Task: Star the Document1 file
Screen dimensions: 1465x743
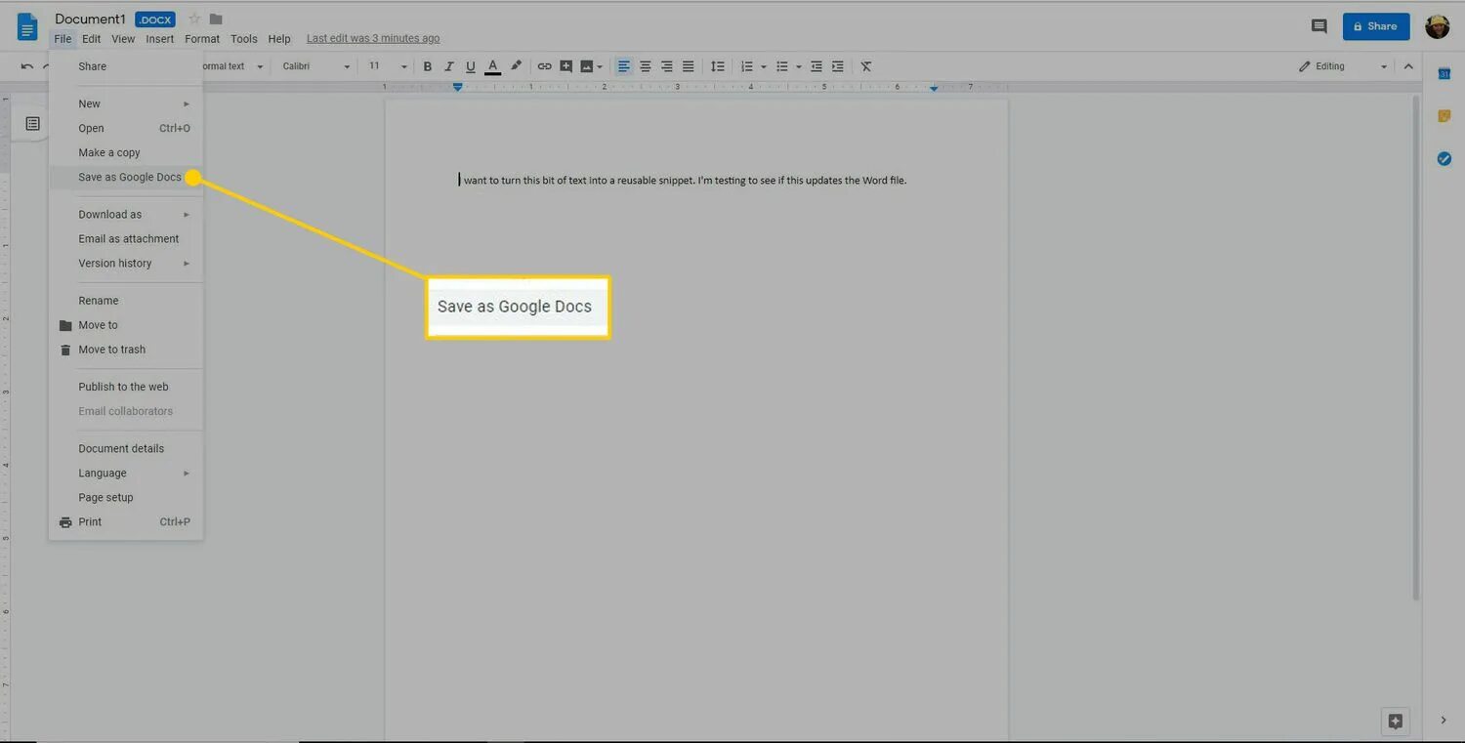Action: [x=193, y=19]
